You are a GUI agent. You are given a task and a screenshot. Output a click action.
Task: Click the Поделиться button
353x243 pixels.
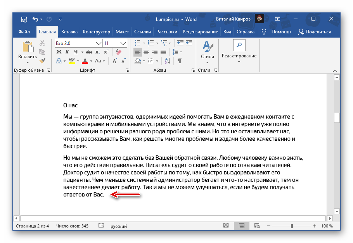pos(315,32)
